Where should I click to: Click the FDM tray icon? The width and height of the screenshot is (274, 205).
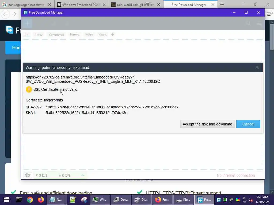pos(219,200)
